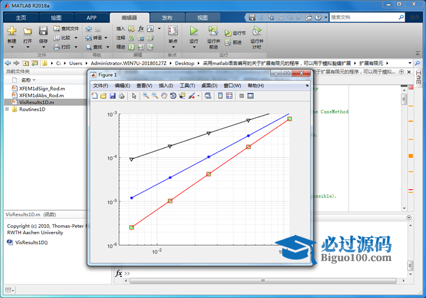
Task: Activate the Rotate 3D tool in Figure 1
Action: pos(173,96)
